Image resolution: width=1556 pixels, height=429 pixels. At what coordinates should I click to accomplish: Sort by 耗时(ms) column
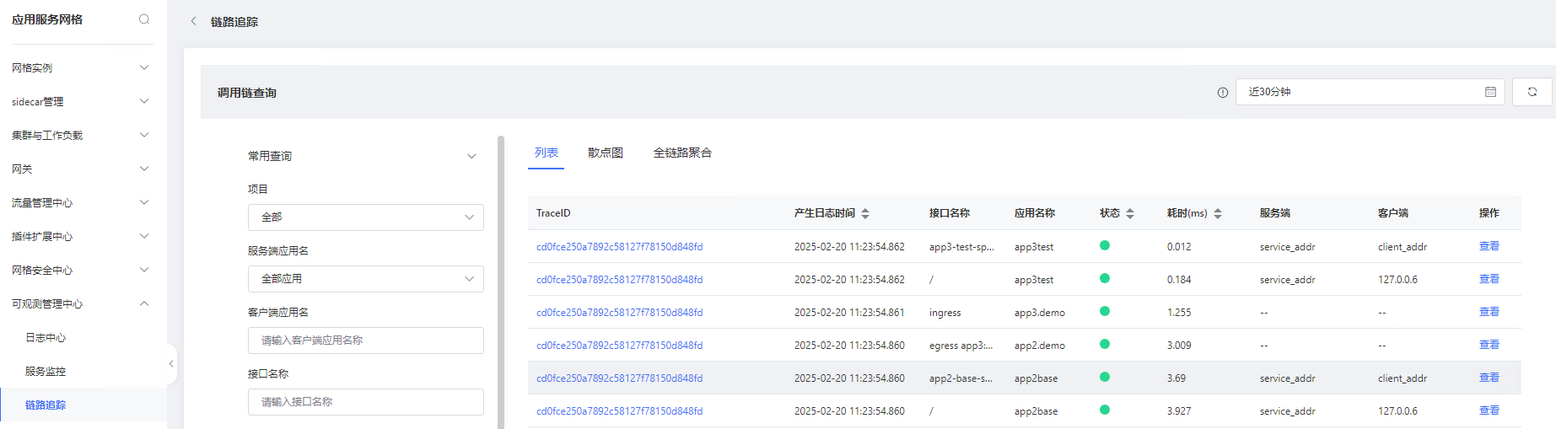coord(1218,213)
